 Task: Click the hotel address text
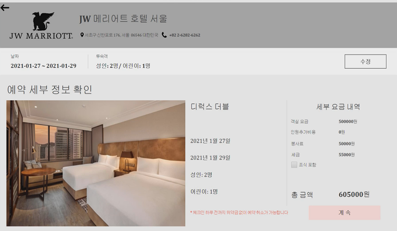pos(121,35)
